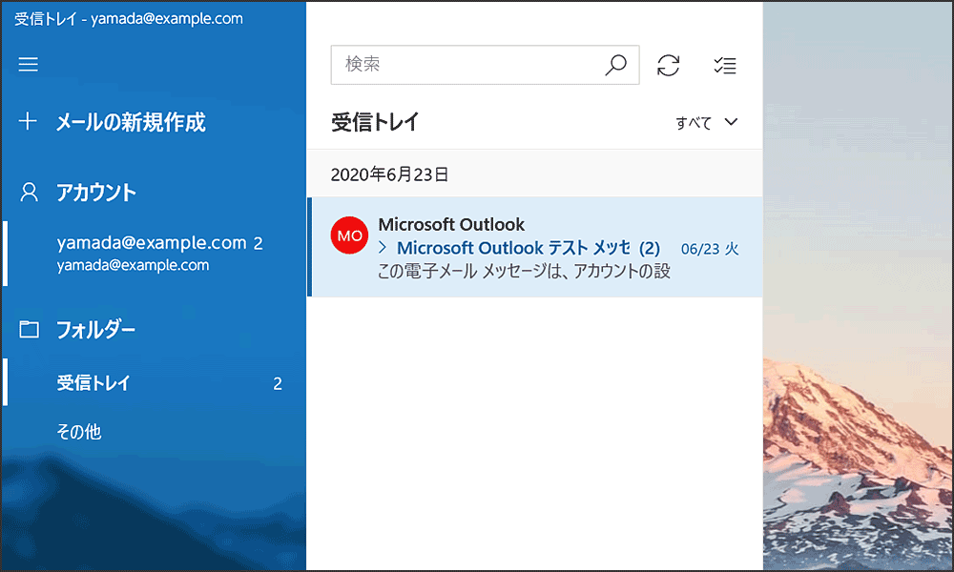The image size is (954, 572).
Task: Sync this view with refresh icon
Action: (668, 65)
